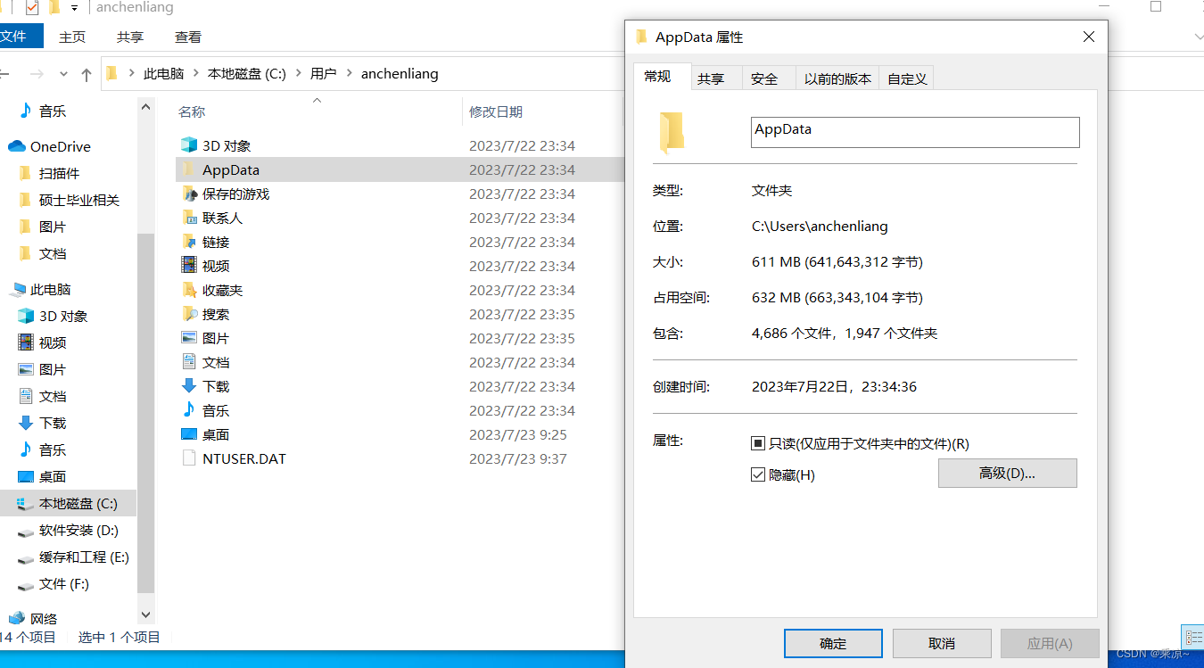Click the 本地磁盘 (C:) drive icon in sidebar
1204x668 pixels.
pyautogui.click(x=26, y=503)
